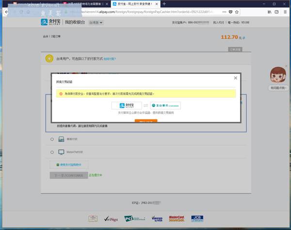Click the use Alipay shopping card link
The image size is (291, 230).
(69, 165)
